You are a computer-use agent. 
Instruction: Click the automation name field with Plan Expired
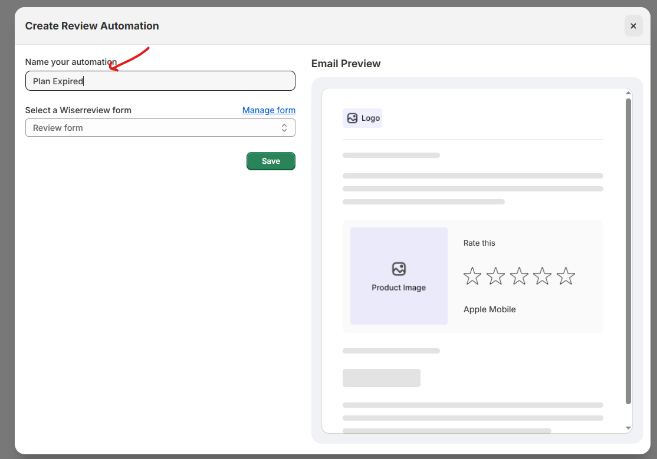[x=160, y=81]
